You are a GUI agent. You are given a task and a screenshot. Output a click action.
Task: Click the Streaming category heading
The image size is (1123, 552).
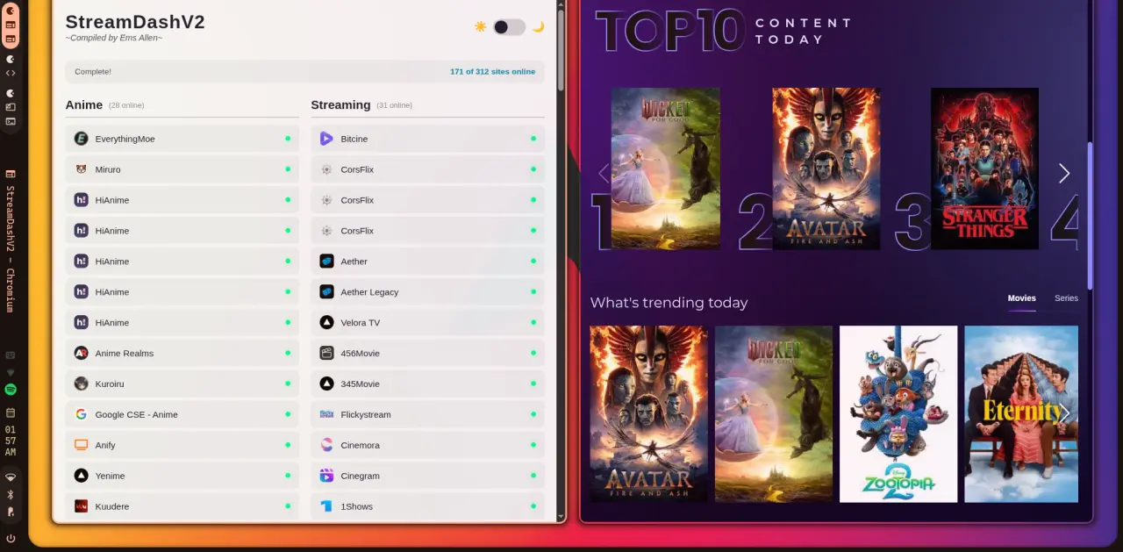[x=340, y=104]
